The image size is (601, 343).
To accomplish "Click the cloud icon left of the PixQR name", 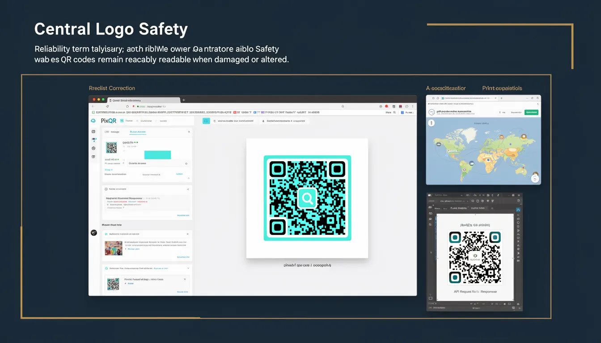I will click(93, 121).
